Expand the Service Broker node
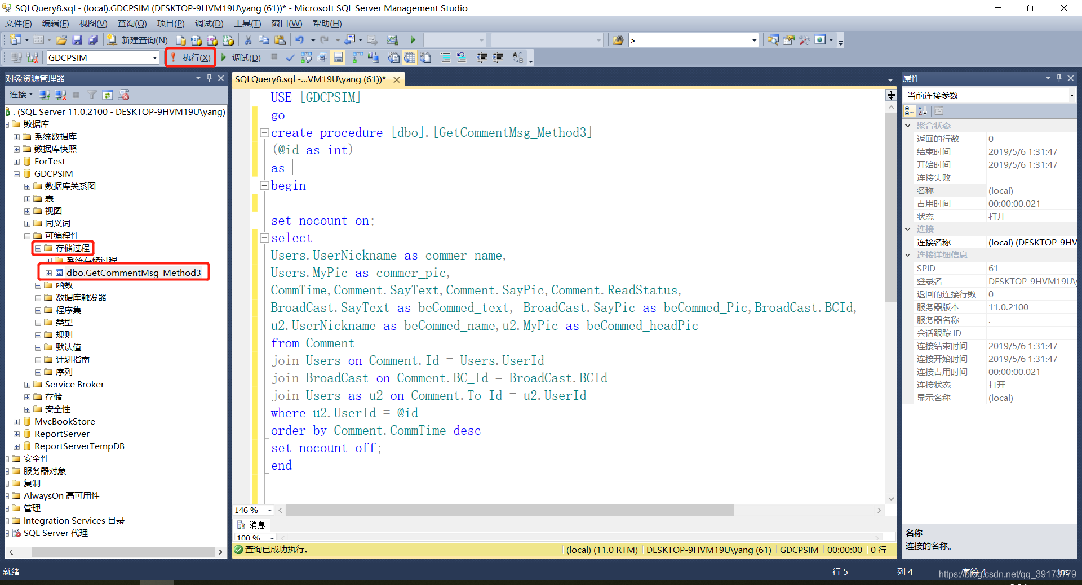Screen dimensions: 1082x585 pos(27,385)
